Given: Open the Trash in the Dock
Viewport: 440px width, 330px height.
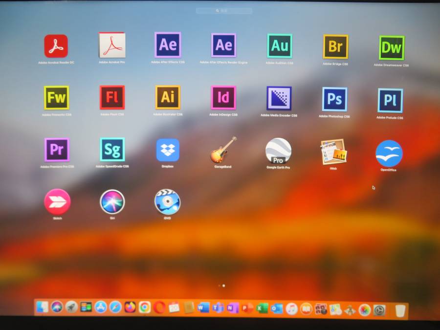Looking at the screenshot, I should pyautogui.click(x=400, y=311).
